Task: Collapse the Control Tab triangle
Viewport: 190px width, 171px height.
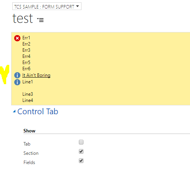Action: click(x=14, y=111)
